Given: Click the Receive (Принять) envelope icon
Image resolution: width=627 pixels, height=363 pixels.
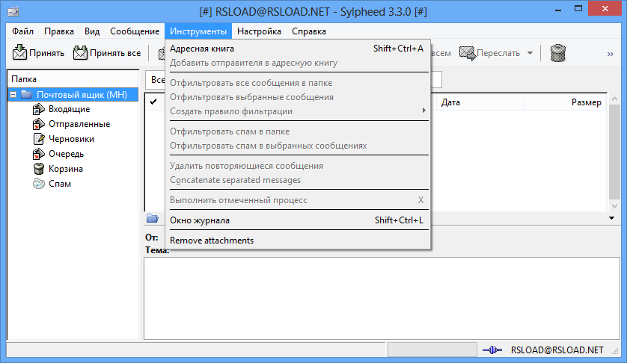Looking at the screenshot, I should [x=19, y=52].
